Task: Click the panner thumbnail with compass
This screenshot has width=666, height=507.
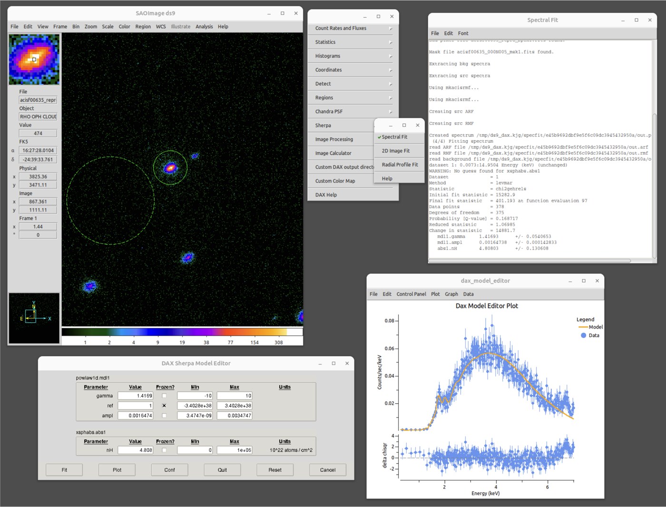Action: click(x=34, y=318)
